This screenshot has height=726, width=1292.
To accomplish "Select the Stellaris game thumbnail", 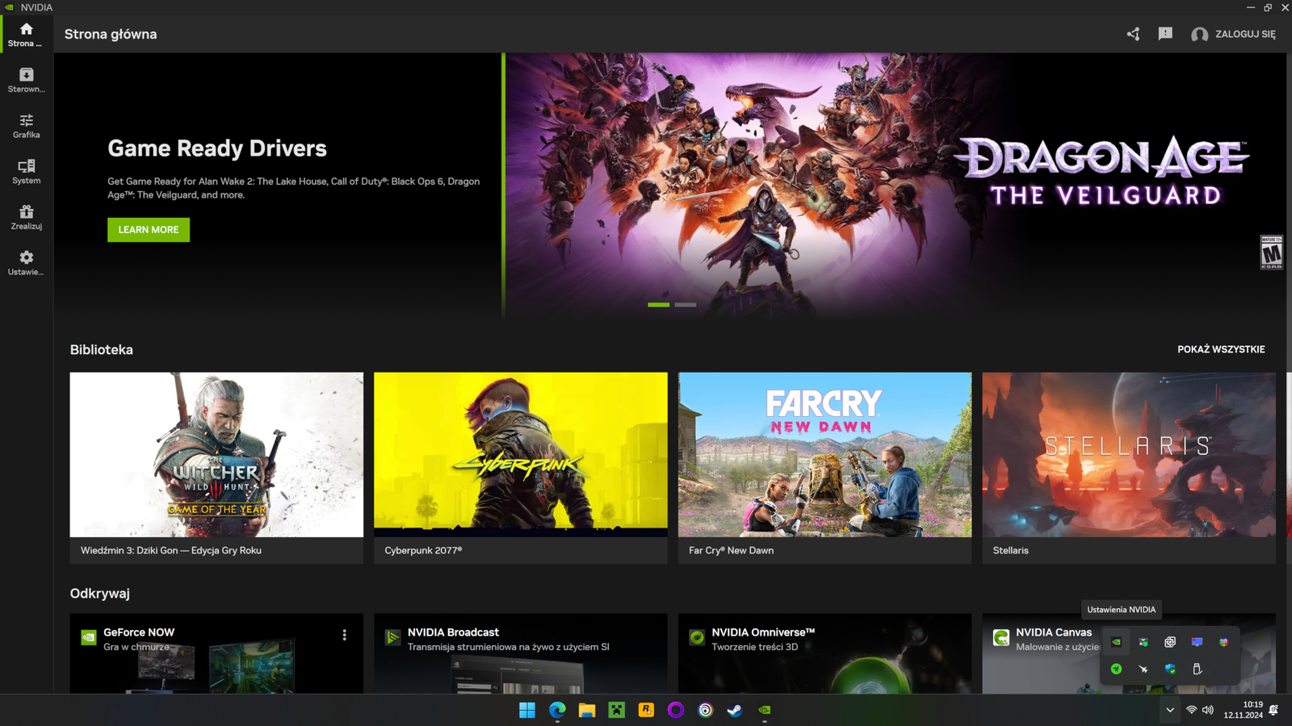I will [1128, 455].
